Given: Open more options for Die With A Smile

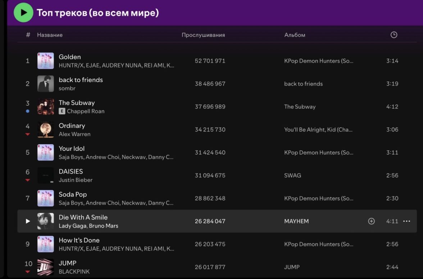Looking at the screenshot, I should click(x=406, y=221).
